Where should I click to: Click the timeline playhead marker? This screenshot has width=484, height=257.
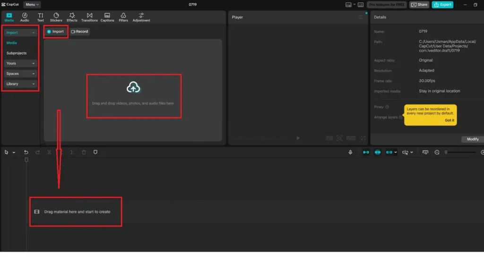[26, 160]
